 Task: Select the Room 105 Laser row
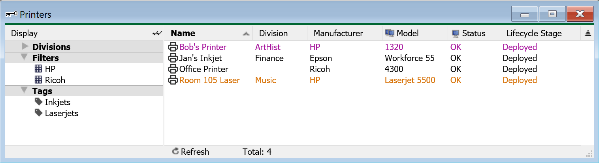click(x=379, y=80)
